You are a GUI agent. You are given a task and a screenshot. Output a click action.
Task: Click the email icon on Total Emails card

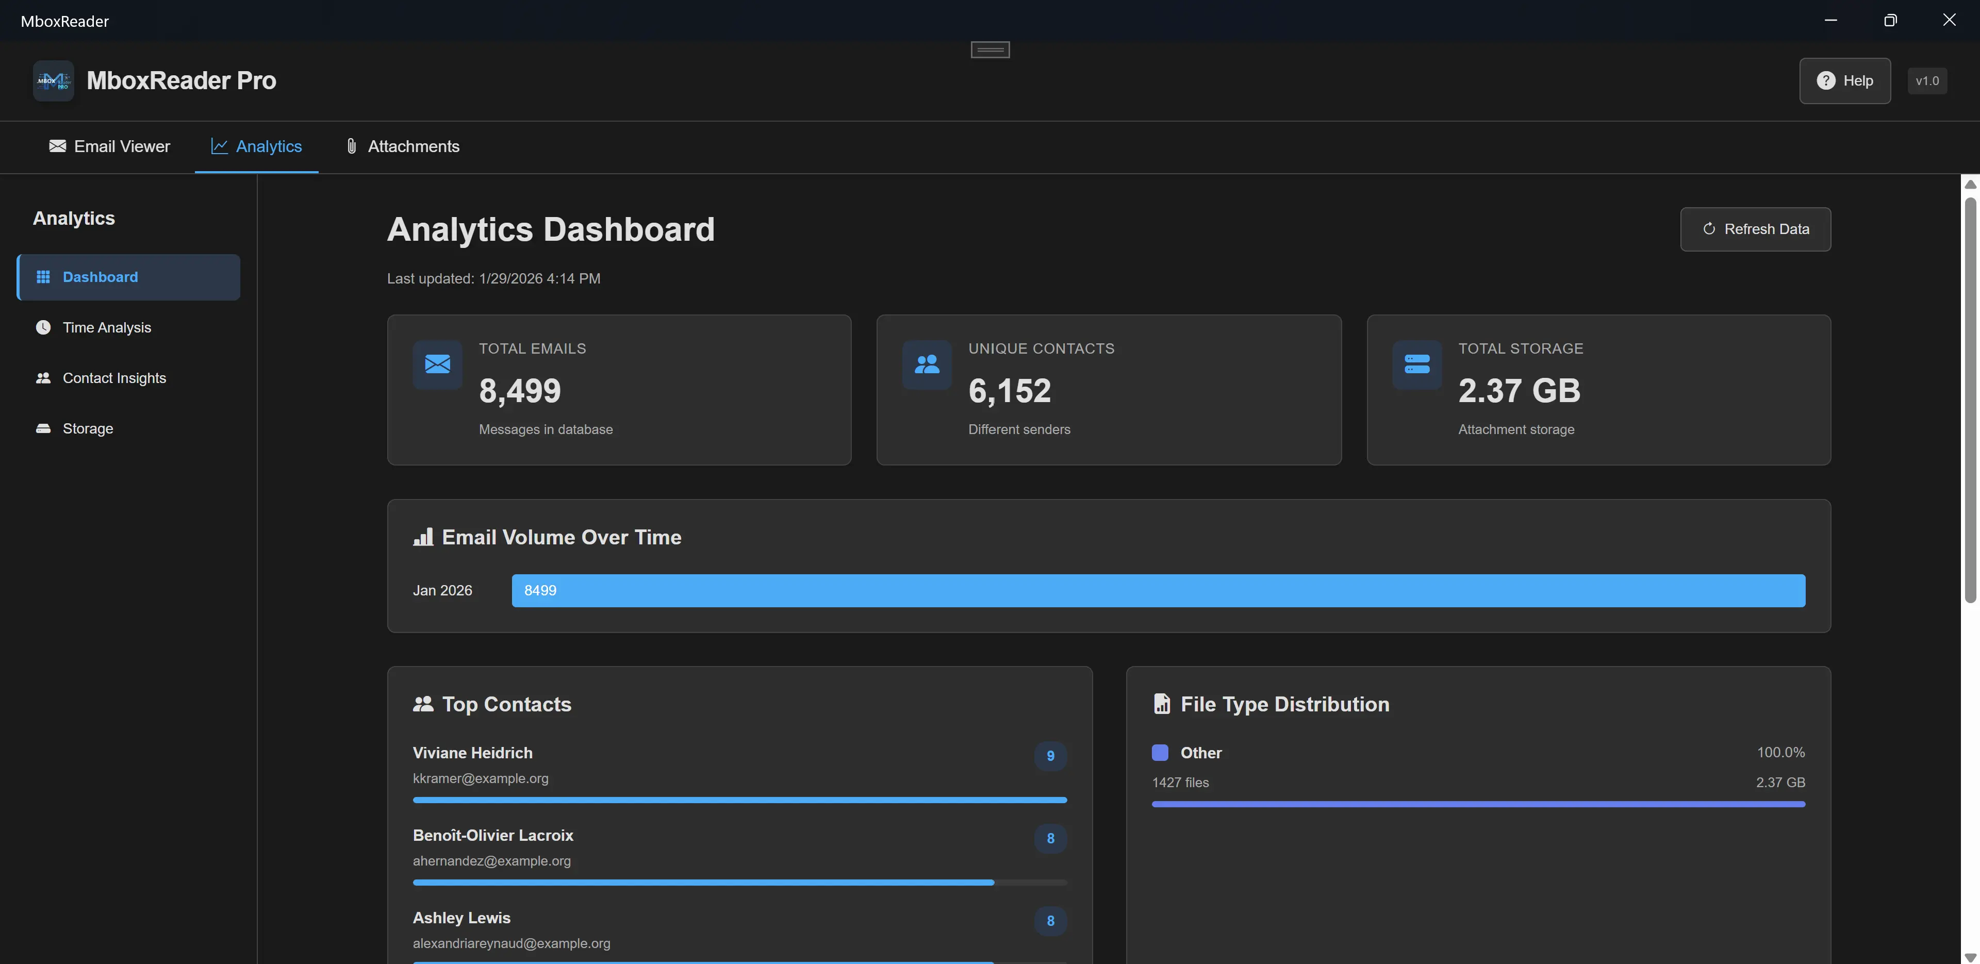[x=437, y=365]
